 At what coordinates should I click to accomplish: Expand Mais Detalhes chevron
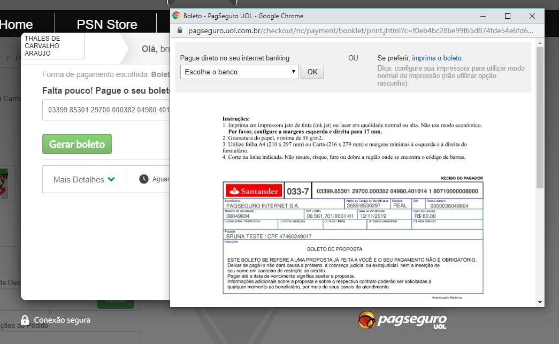[x=111, y=179]
